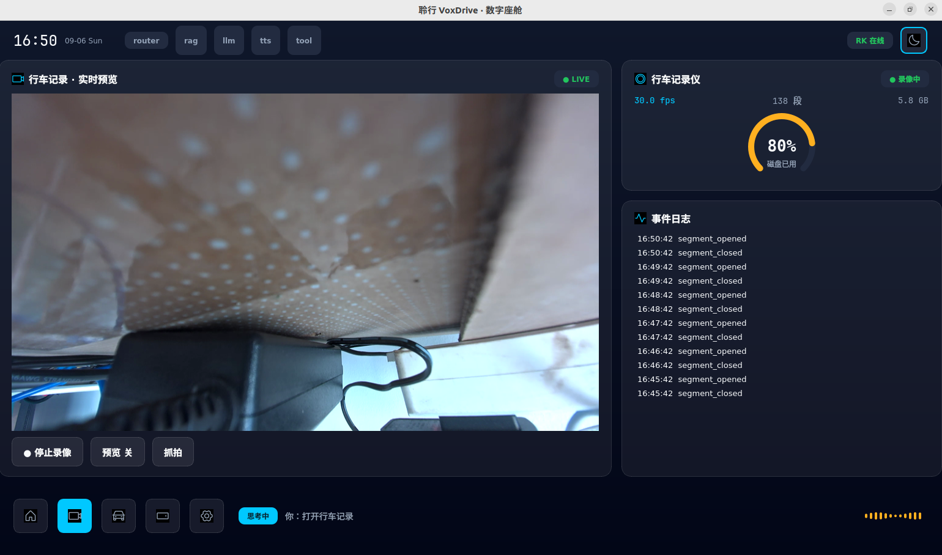Select log entry 16:45:42 segment_closed
The width and height of the screenshot is (942, 555).
[x=690, y=393]
